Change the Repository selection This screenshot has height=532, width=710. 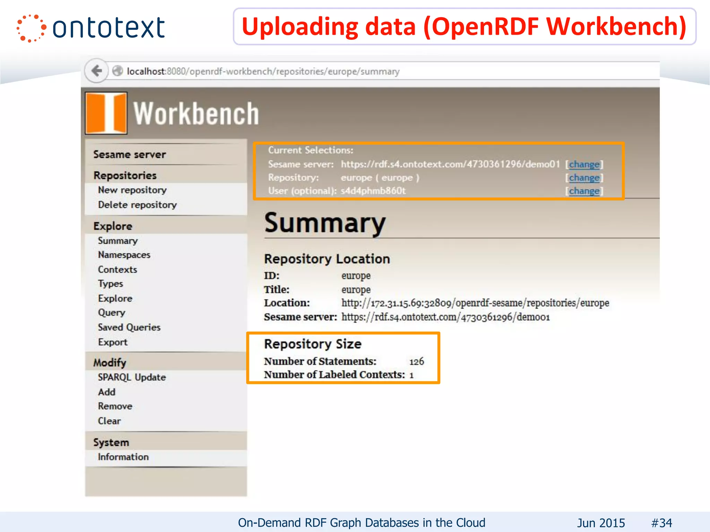point(584,178)
